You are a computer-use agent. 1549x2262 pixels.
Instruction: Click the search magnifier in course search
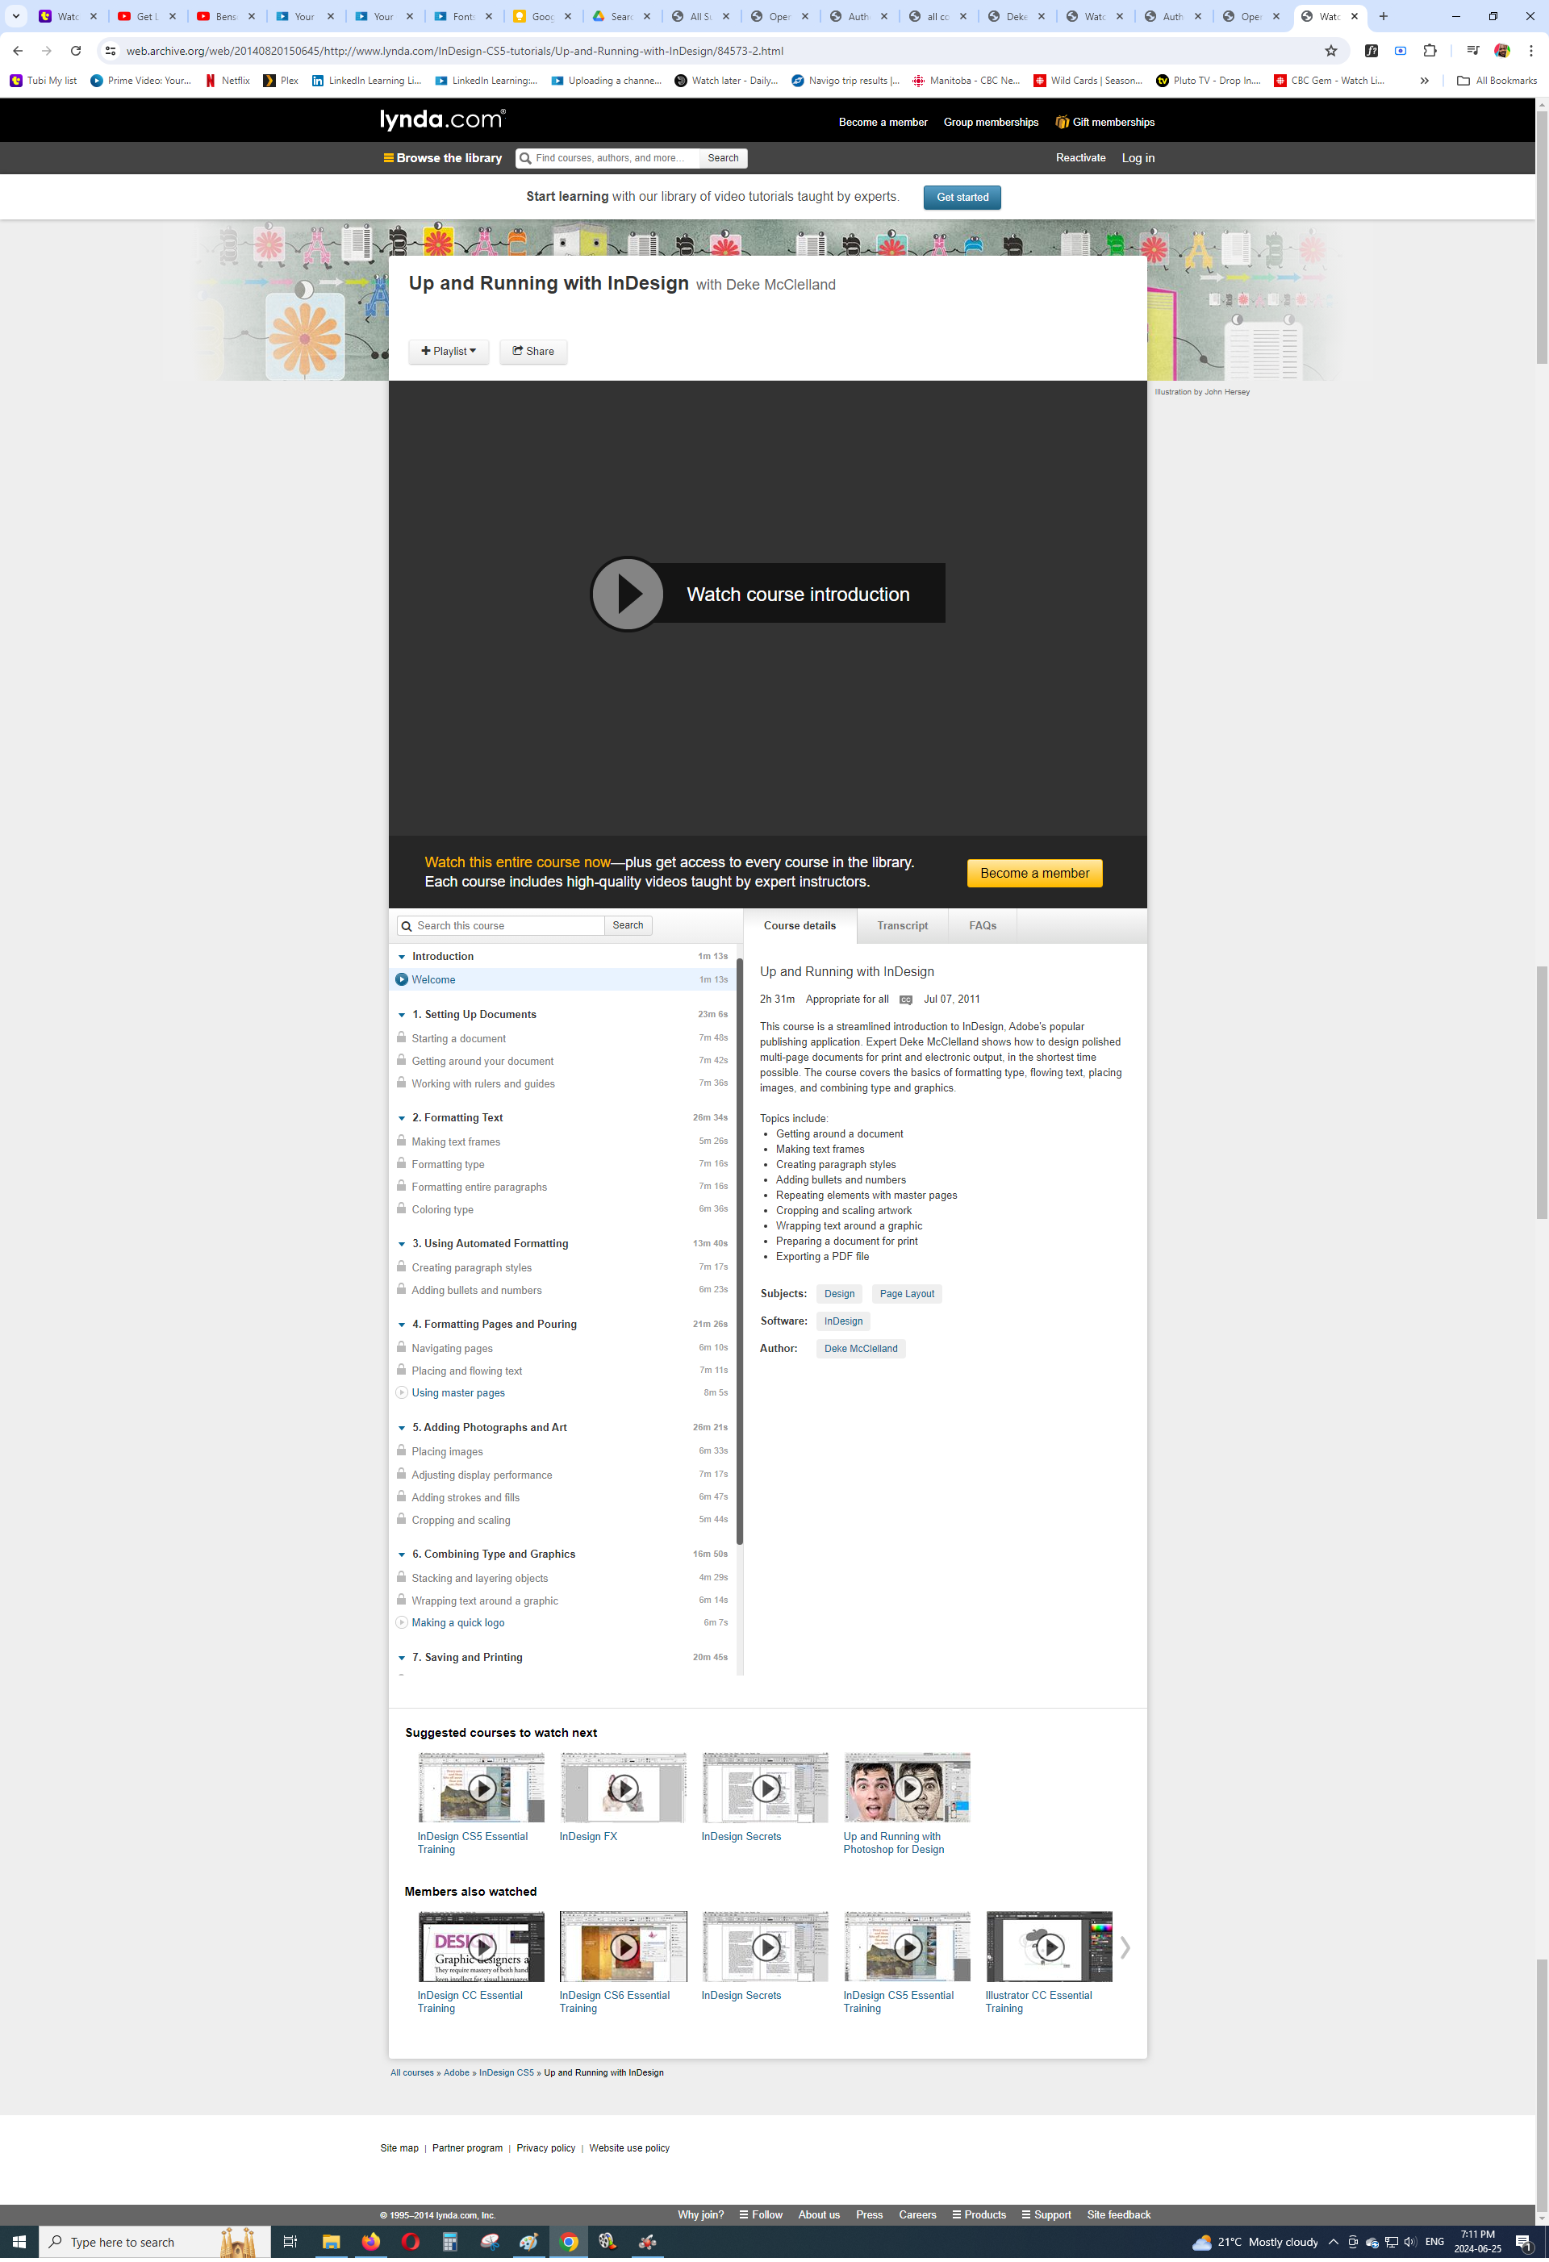coord(407,925)
